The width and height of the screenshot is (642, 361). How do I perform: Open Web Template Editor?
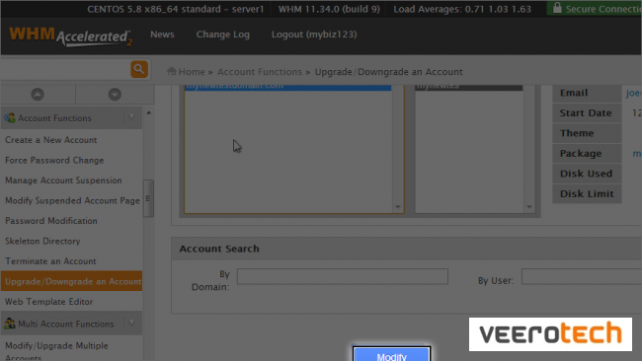[48, 302]
